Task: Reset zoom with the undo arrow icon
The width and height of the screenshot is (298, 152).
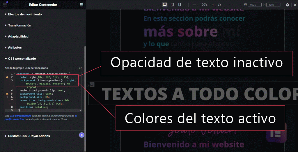Action: click(x=219, y=5)
